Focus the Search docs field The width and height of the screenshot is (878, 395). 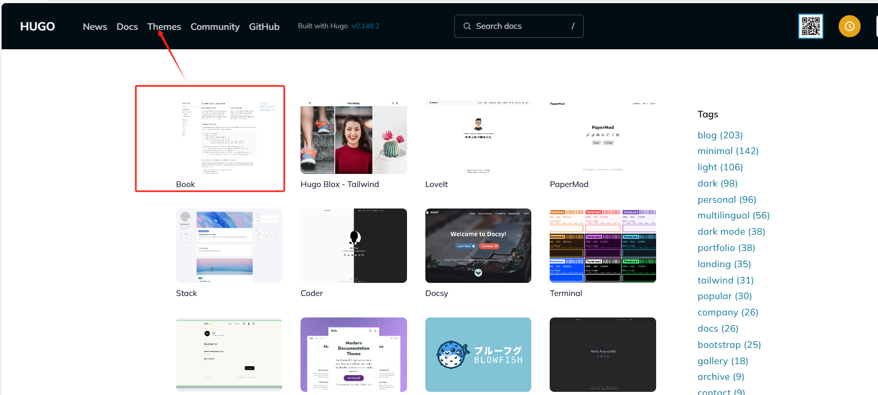click(x=519, y=26)
